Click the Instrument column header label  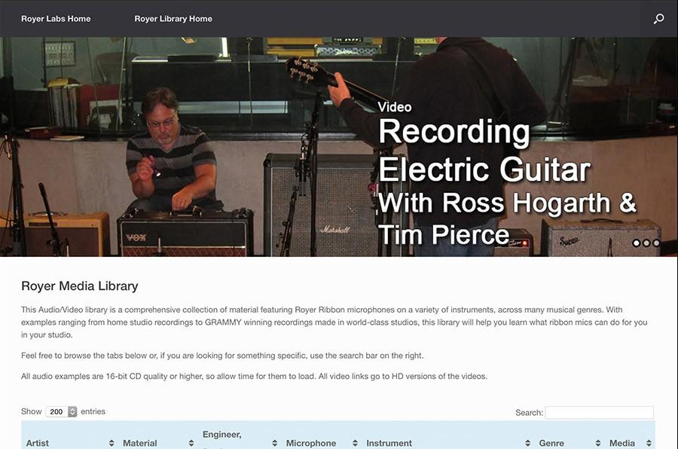[389, 443]
